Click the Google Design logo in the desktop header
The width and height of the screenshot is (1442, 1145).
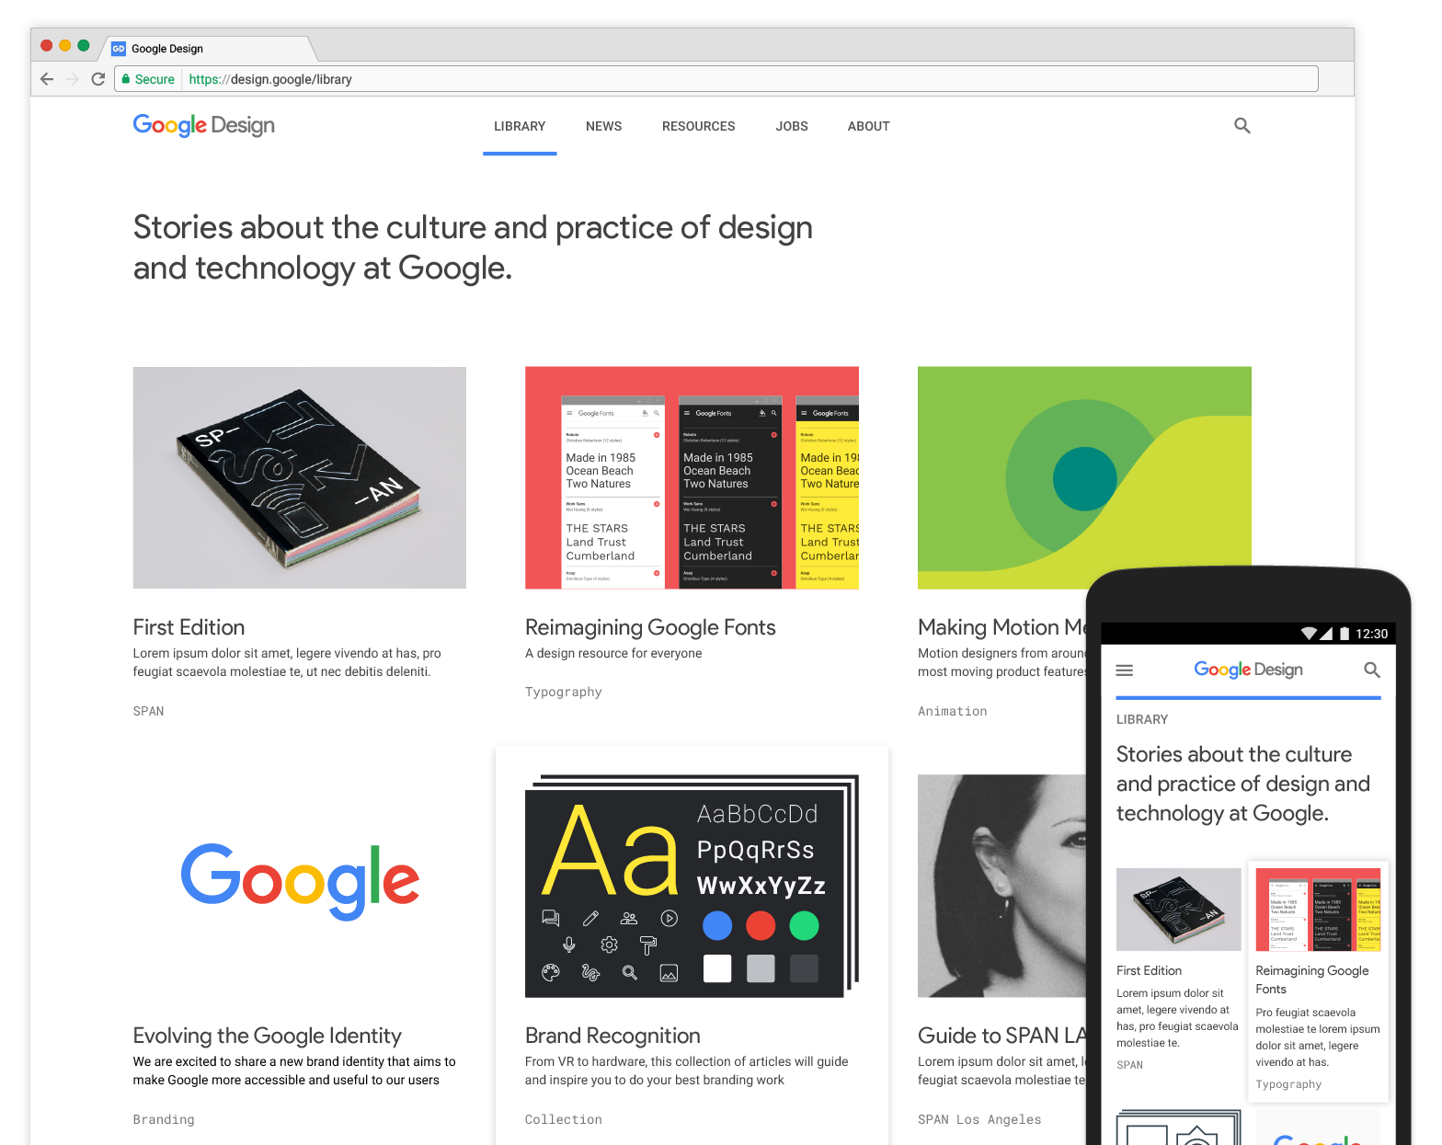point(203,125)
